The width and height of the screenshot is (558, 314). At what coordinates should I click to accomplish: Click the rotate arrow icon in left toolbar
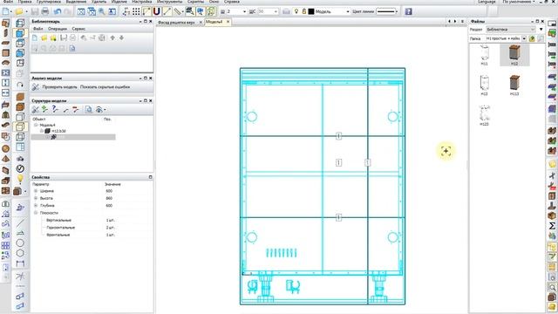coord(20,85)
